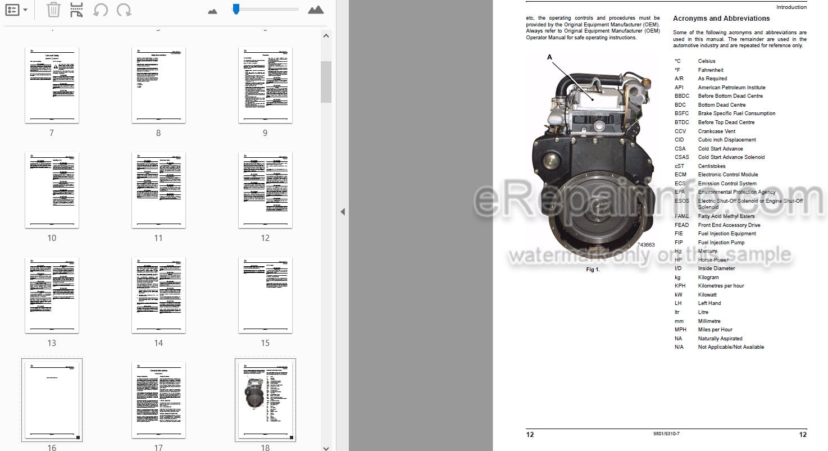Screen dimensions: 828x451
Task: Click the 'Fig 1.' caption
Action: 593,270
